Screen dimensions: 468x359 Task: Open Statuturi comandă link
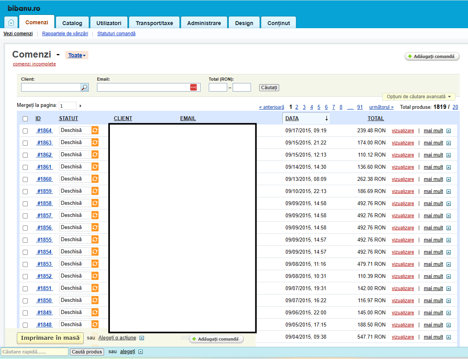pos(117,34)
